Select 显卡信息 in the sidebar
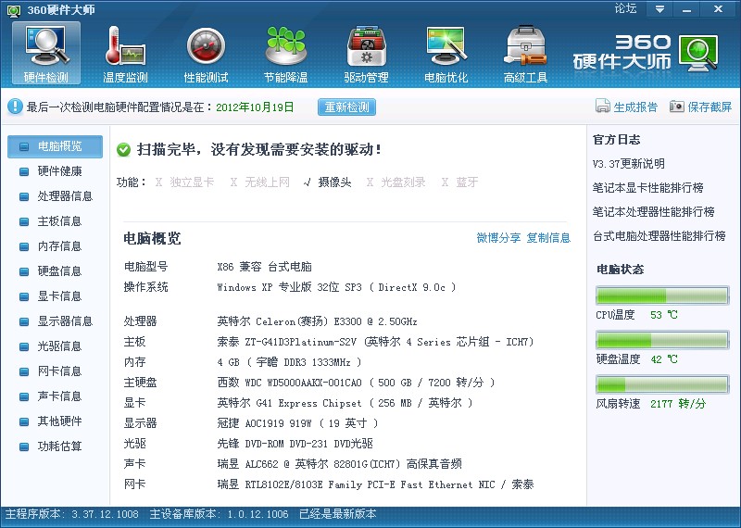The width and height of the screenshot is (741, 528). click(x=55, y=296)
